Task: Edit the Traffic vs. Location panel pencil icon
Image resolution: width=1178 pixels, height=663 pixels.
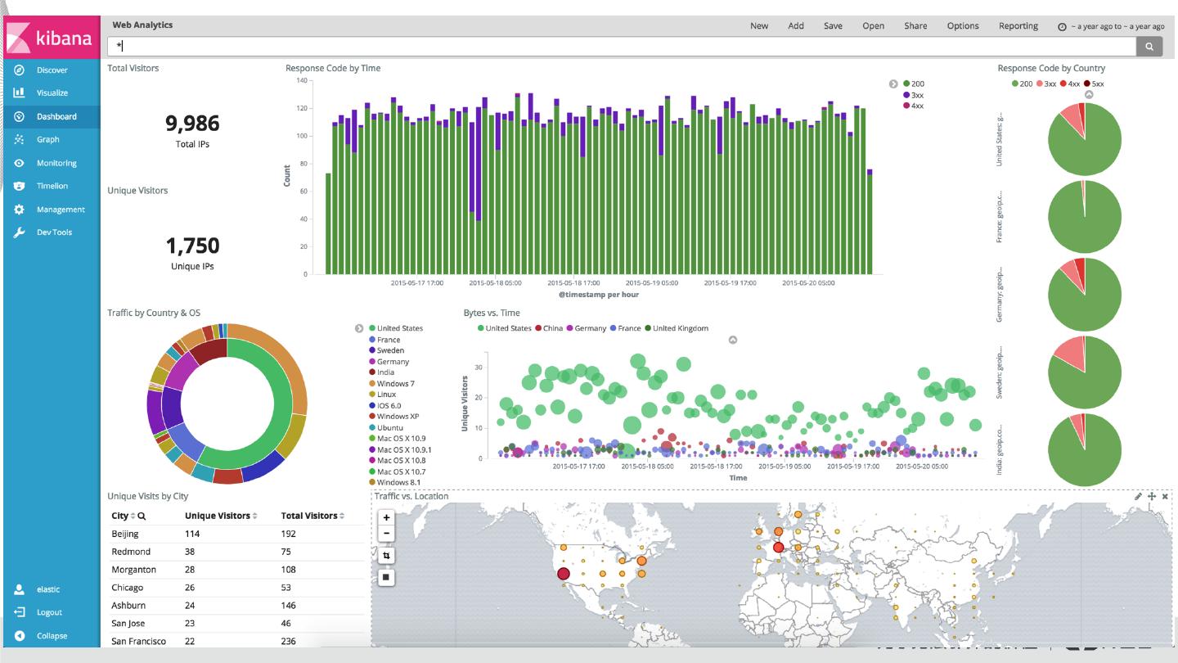Action: tap(1138, 496)
